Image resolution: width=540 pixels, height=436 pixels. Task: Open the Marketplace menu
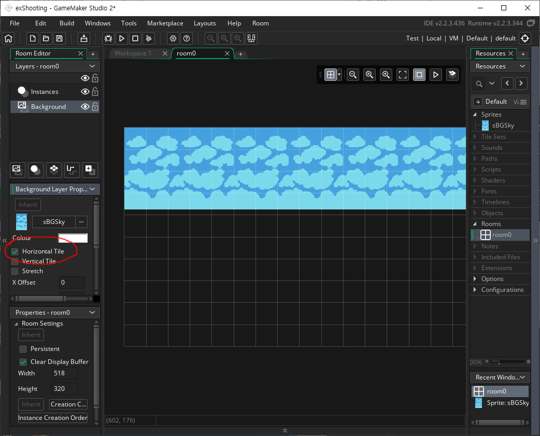(165, 23)
